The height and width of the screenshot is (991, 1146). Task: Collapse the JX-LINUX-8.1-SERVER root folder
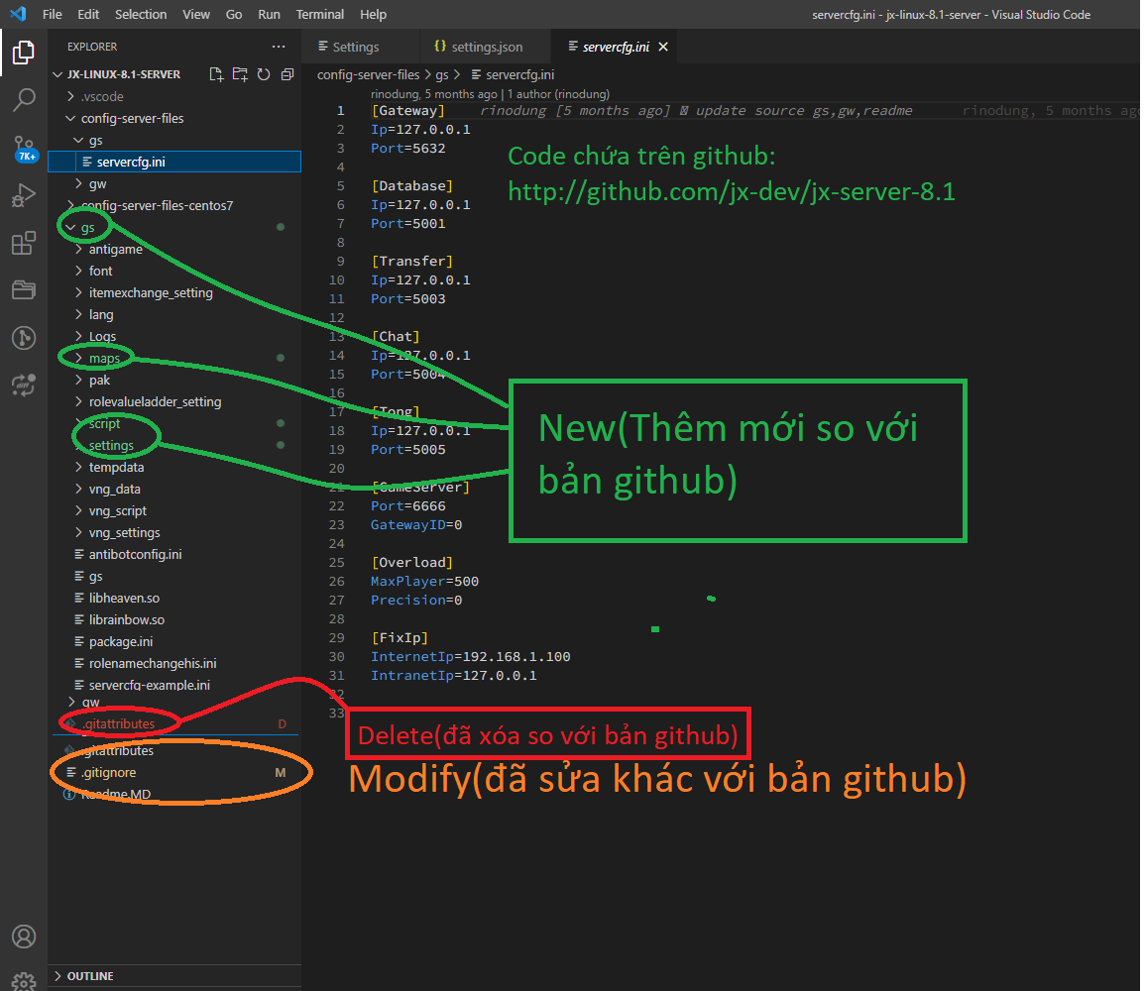(x=173, y=74)
